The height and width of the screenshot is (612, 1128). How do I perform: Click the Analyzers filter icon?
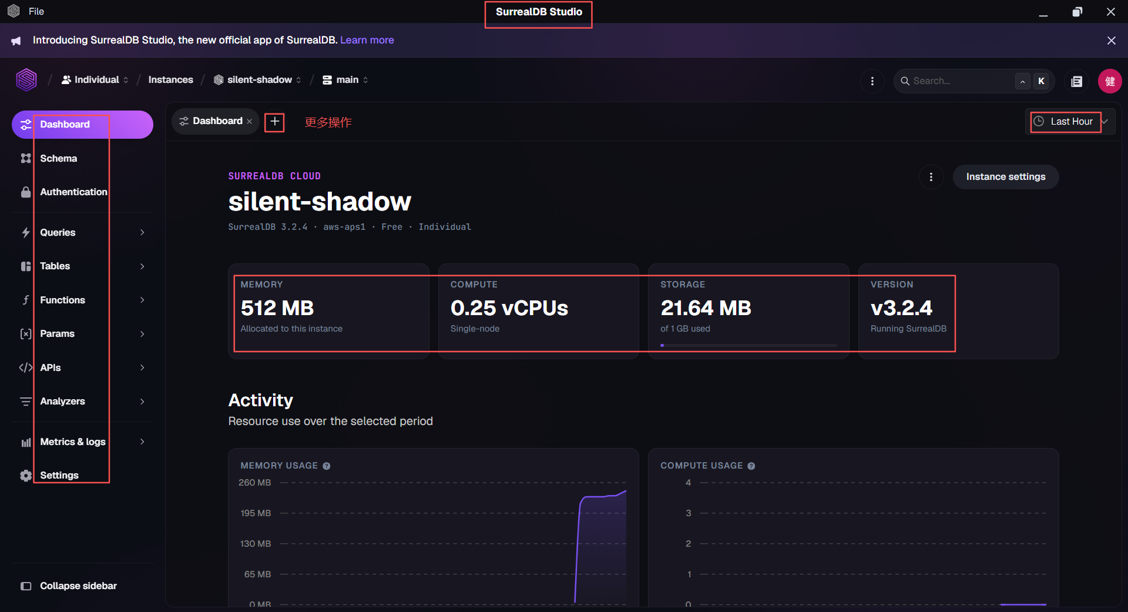26,402
